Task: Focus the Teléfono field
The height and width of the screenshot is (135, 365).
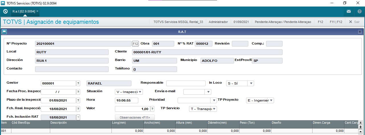Action: pos(155,69)
